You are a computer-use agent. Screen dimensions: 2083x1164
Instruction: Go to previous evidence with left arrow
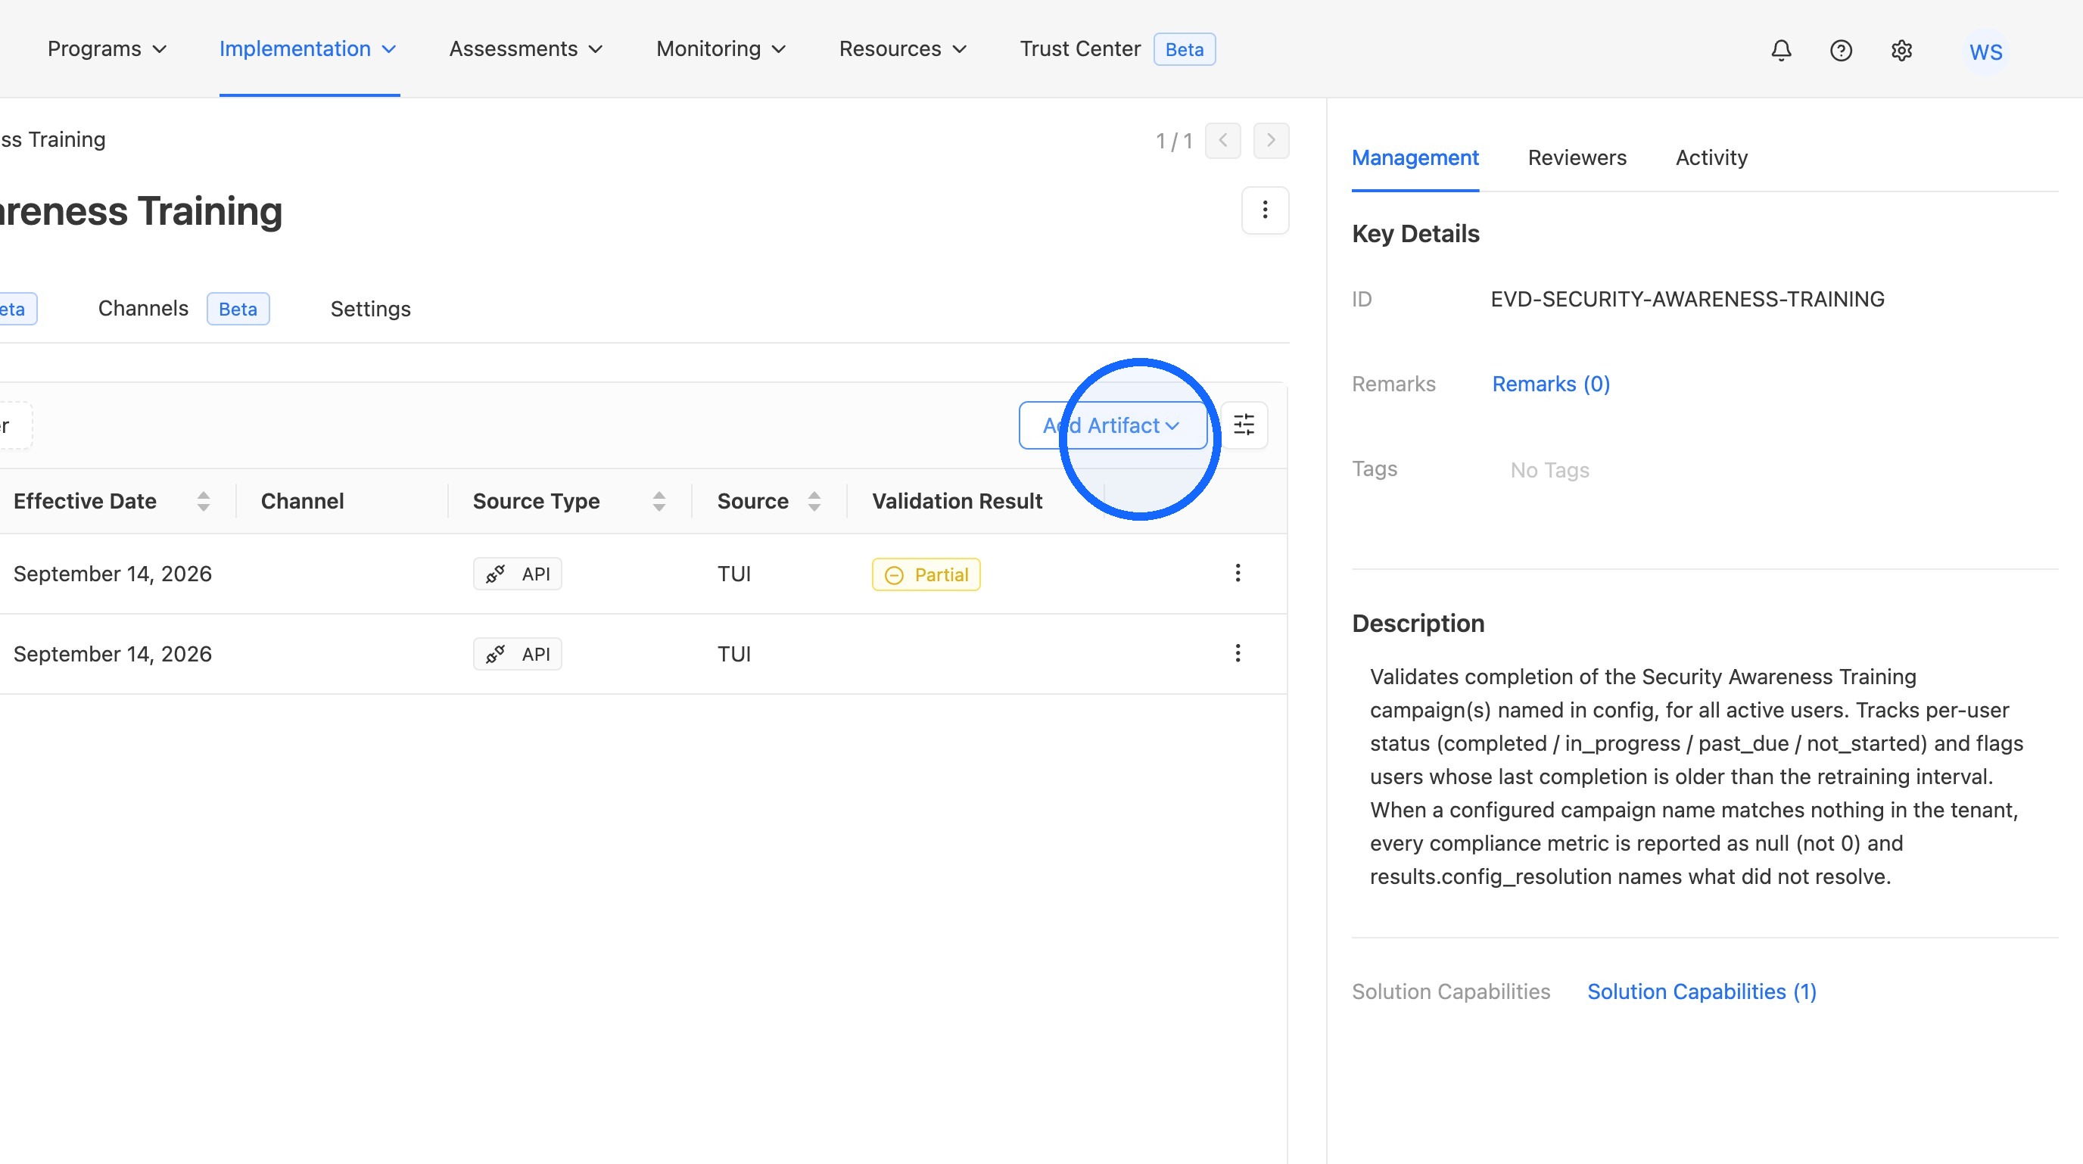1222,141
